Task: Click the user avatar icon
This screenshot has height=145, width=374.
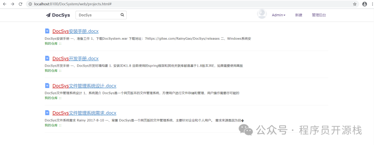Action: [262, 14]
